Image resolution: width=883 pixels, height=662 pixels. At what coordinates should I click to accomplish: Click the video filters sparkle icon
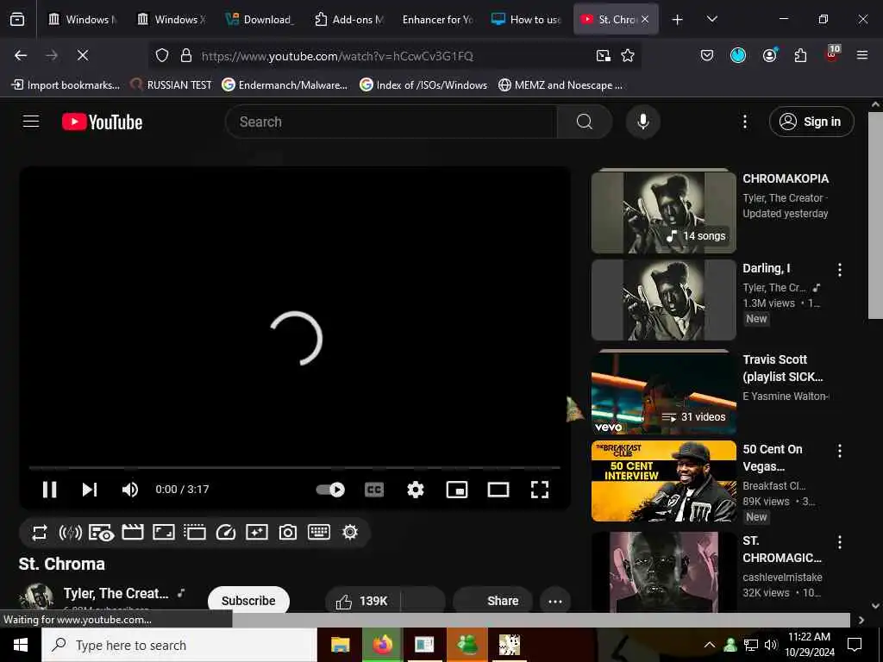257,533
